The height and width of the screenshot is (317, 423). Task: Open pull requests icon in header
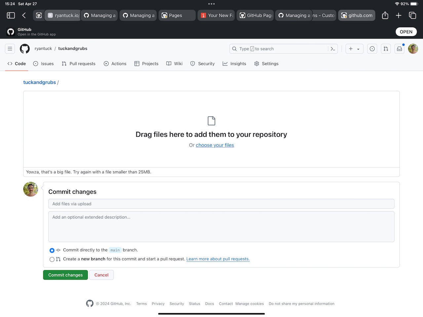(386, 49)
